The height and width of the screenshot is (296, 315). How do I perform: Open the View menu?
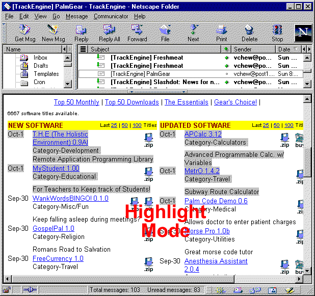tap(40, 16)
